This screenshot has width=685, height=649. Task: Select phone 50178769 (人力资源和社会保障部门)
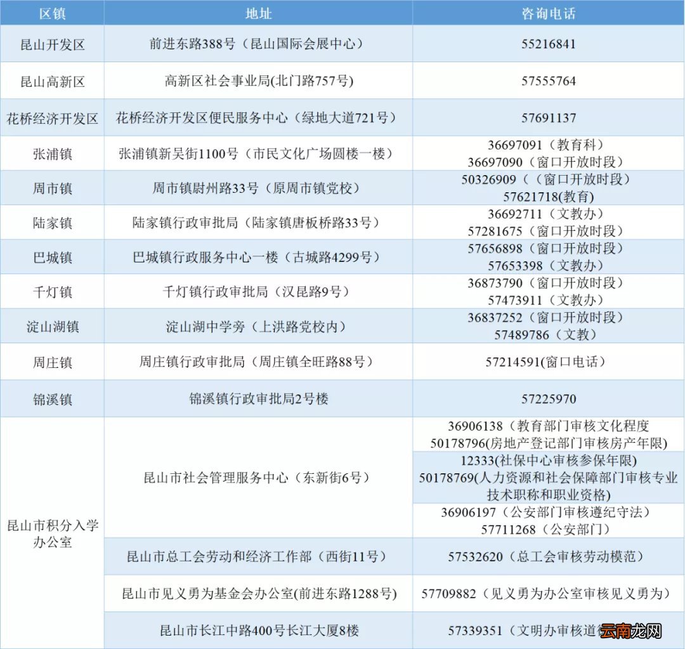pos(548,486)
